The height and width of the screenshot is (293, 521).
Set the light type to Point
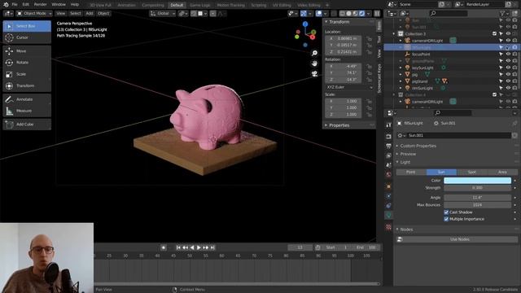[x=411, y=172]
